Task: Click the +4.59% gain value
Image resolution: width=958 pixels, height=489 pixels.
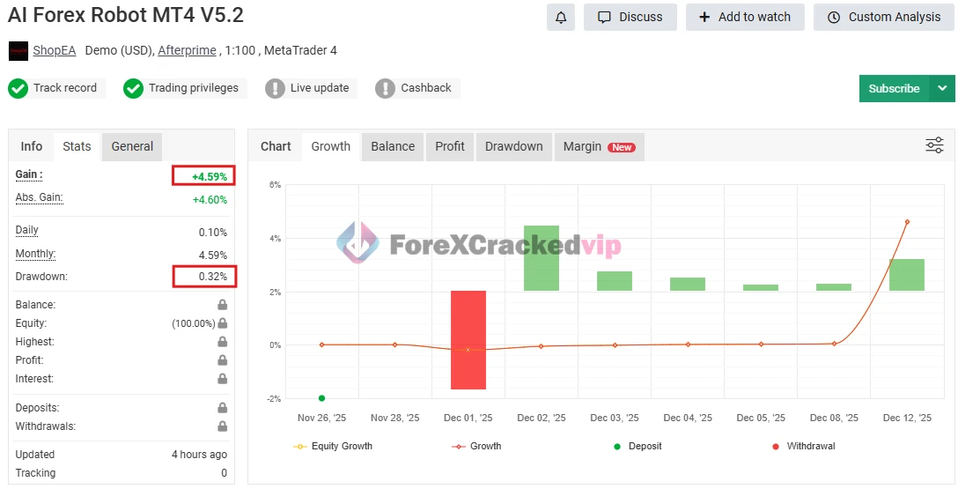Action: tap(209, 176)
